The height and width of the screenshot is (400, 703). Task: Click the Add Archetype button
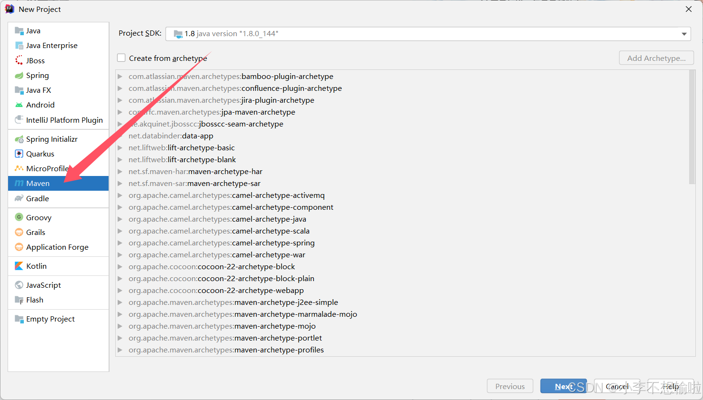[x=656, y=58]
